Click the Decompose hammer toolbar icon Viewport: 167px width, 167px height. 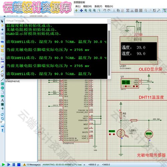coord(159,10)
